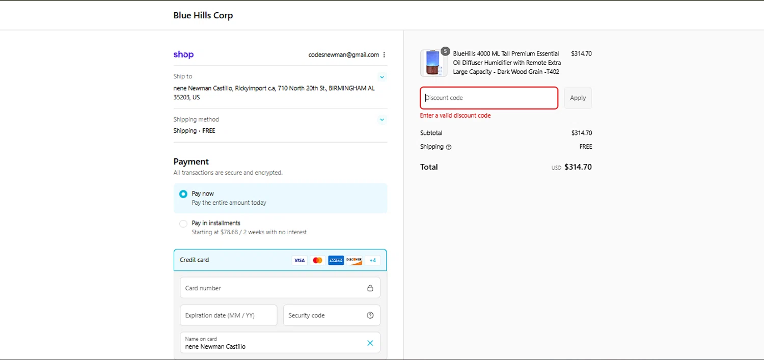764x360 pixels.
Task: Focus the Expiration date field
Action: tap(229, 315)
